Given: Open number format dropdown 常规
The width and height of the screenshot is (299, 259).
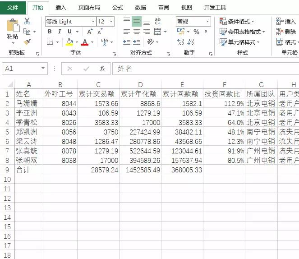Looking at the screenshot, I should click(207, 21).
